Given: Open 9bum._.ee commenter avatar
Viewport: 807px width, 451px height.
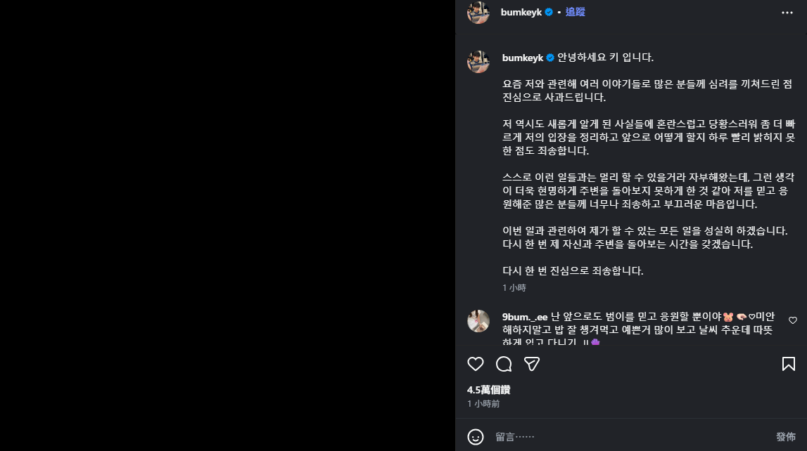Looking at the screenshot, I should [x=478, y=321].
